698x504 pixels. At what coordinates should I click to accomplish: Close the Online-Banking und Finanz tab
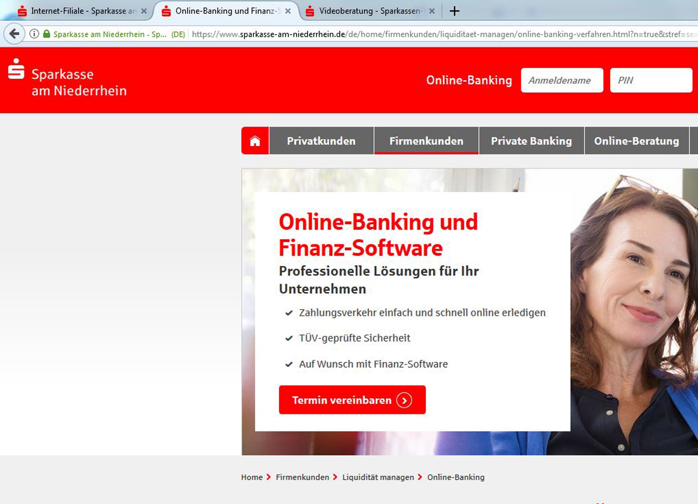(288, 11)
